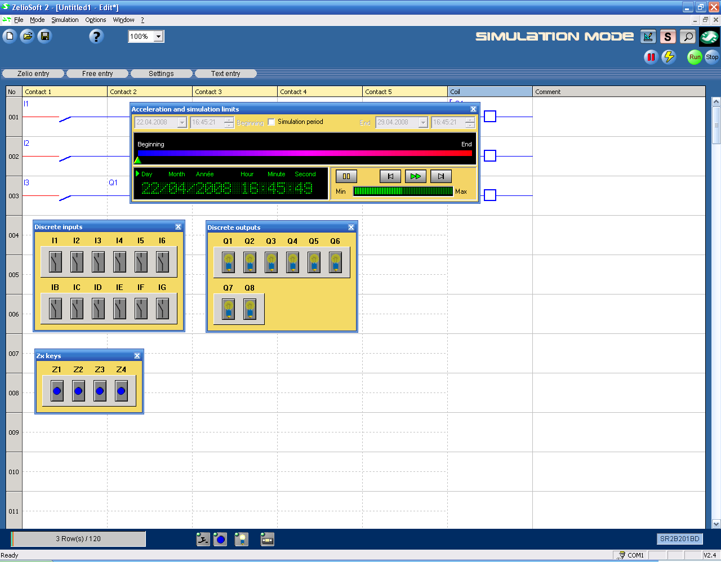Screen dimensions: 721x562
Task: Open the Mode menu
Action: tap(37, 20)
